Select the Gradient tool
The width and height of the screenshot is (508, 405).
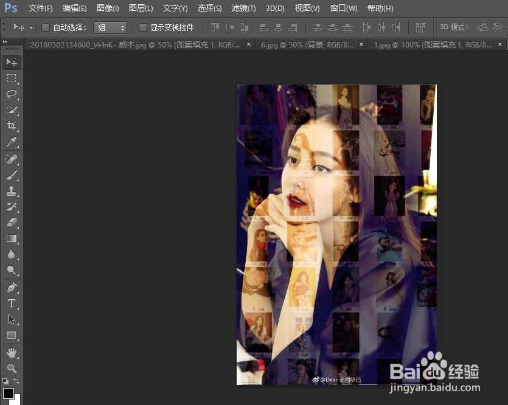click(x=12, y=238)
